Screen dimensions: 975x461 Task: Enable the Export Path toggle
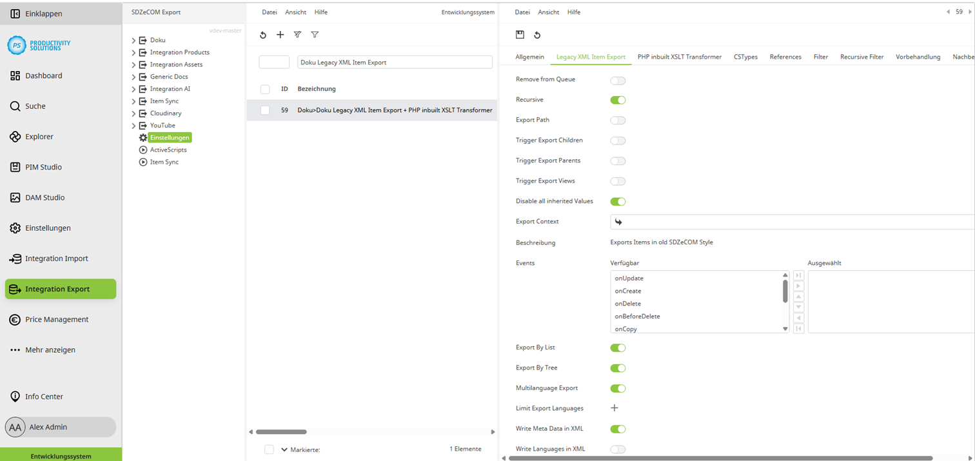(x=617, y=120)
